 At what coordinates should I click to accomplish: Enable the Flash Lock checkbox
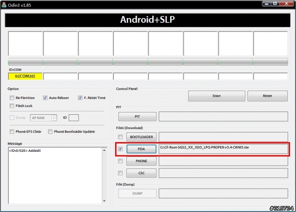click(12, 106)
